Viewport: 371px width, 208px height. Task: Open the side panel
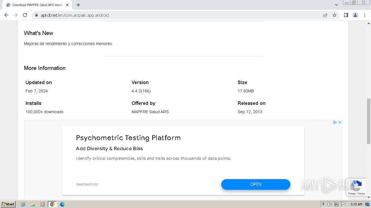[346, 15]
